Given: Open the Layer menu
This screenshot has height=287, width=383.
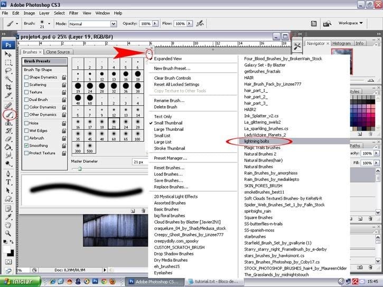Looking at the screenshot, I should [44, 13].
